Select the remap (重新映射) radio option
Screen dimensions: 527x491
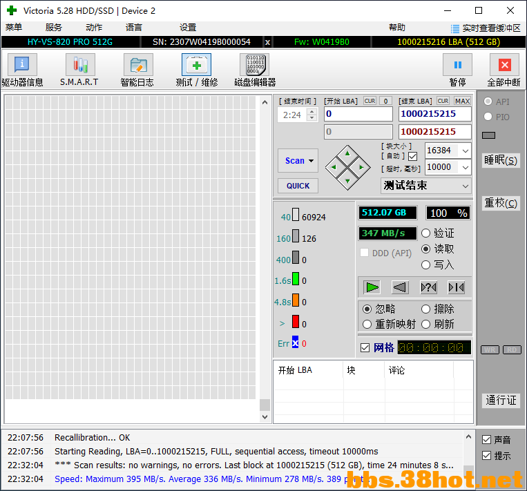(x=367, y=325)
